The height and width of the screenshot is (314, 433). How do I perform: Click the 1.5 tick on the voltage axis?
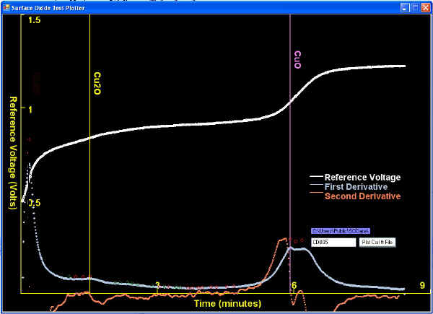(33, 21)
